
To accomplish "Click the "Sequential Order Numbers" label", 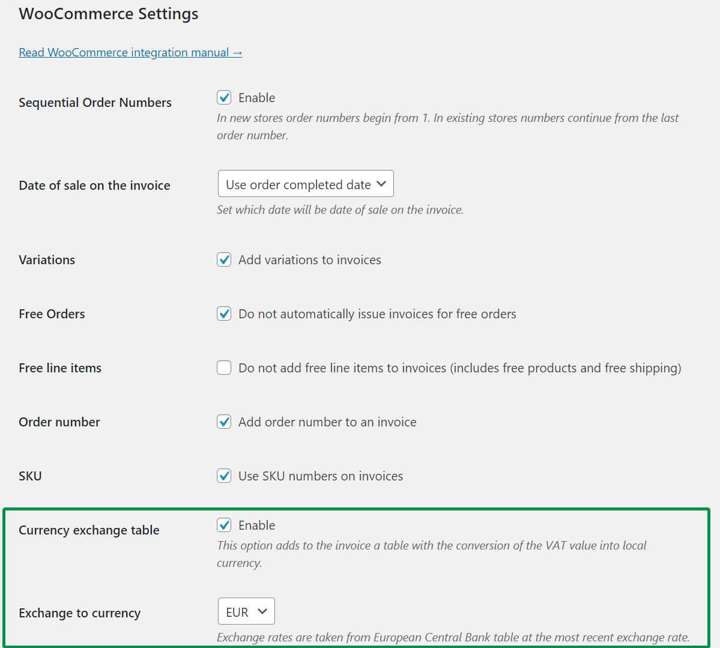I will click(x=95, y=103).
